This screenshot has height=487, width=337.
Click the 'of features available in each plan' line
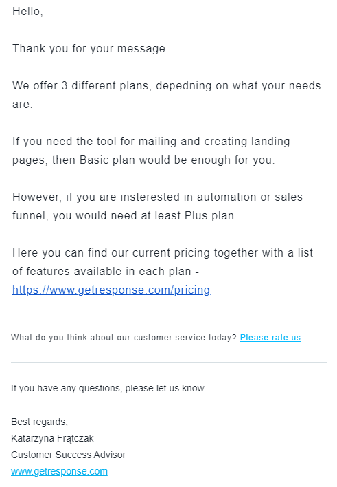[102, 272]
